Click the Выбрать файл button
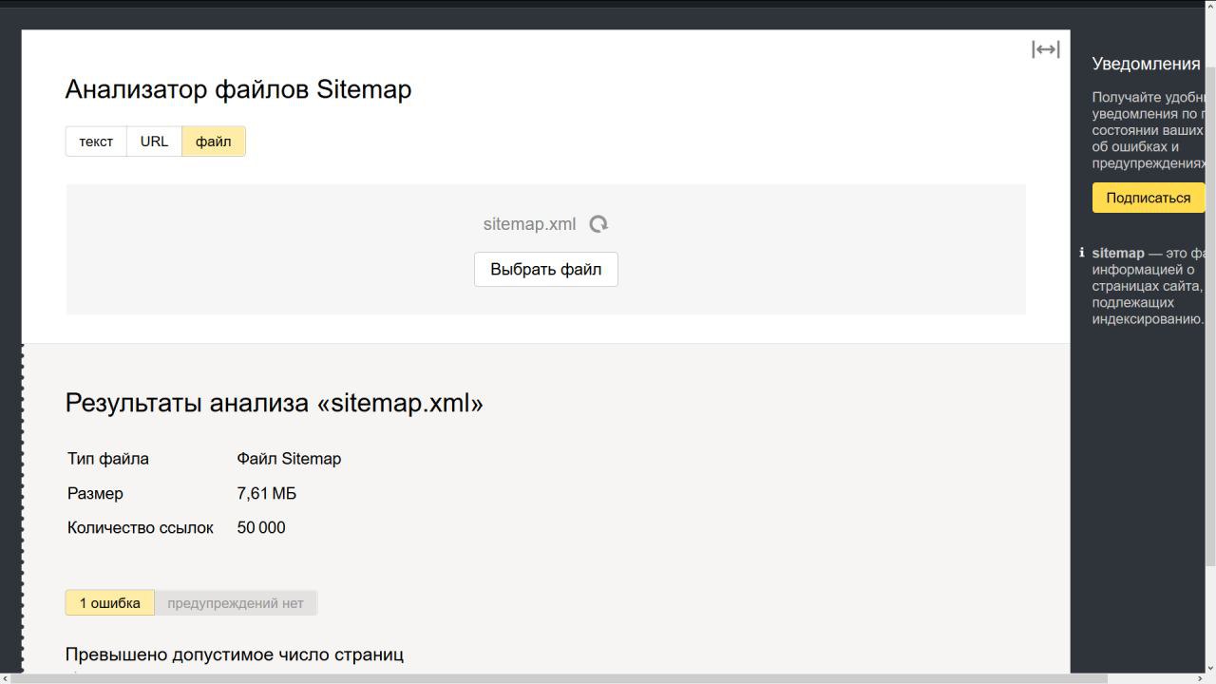 (546, 269)
